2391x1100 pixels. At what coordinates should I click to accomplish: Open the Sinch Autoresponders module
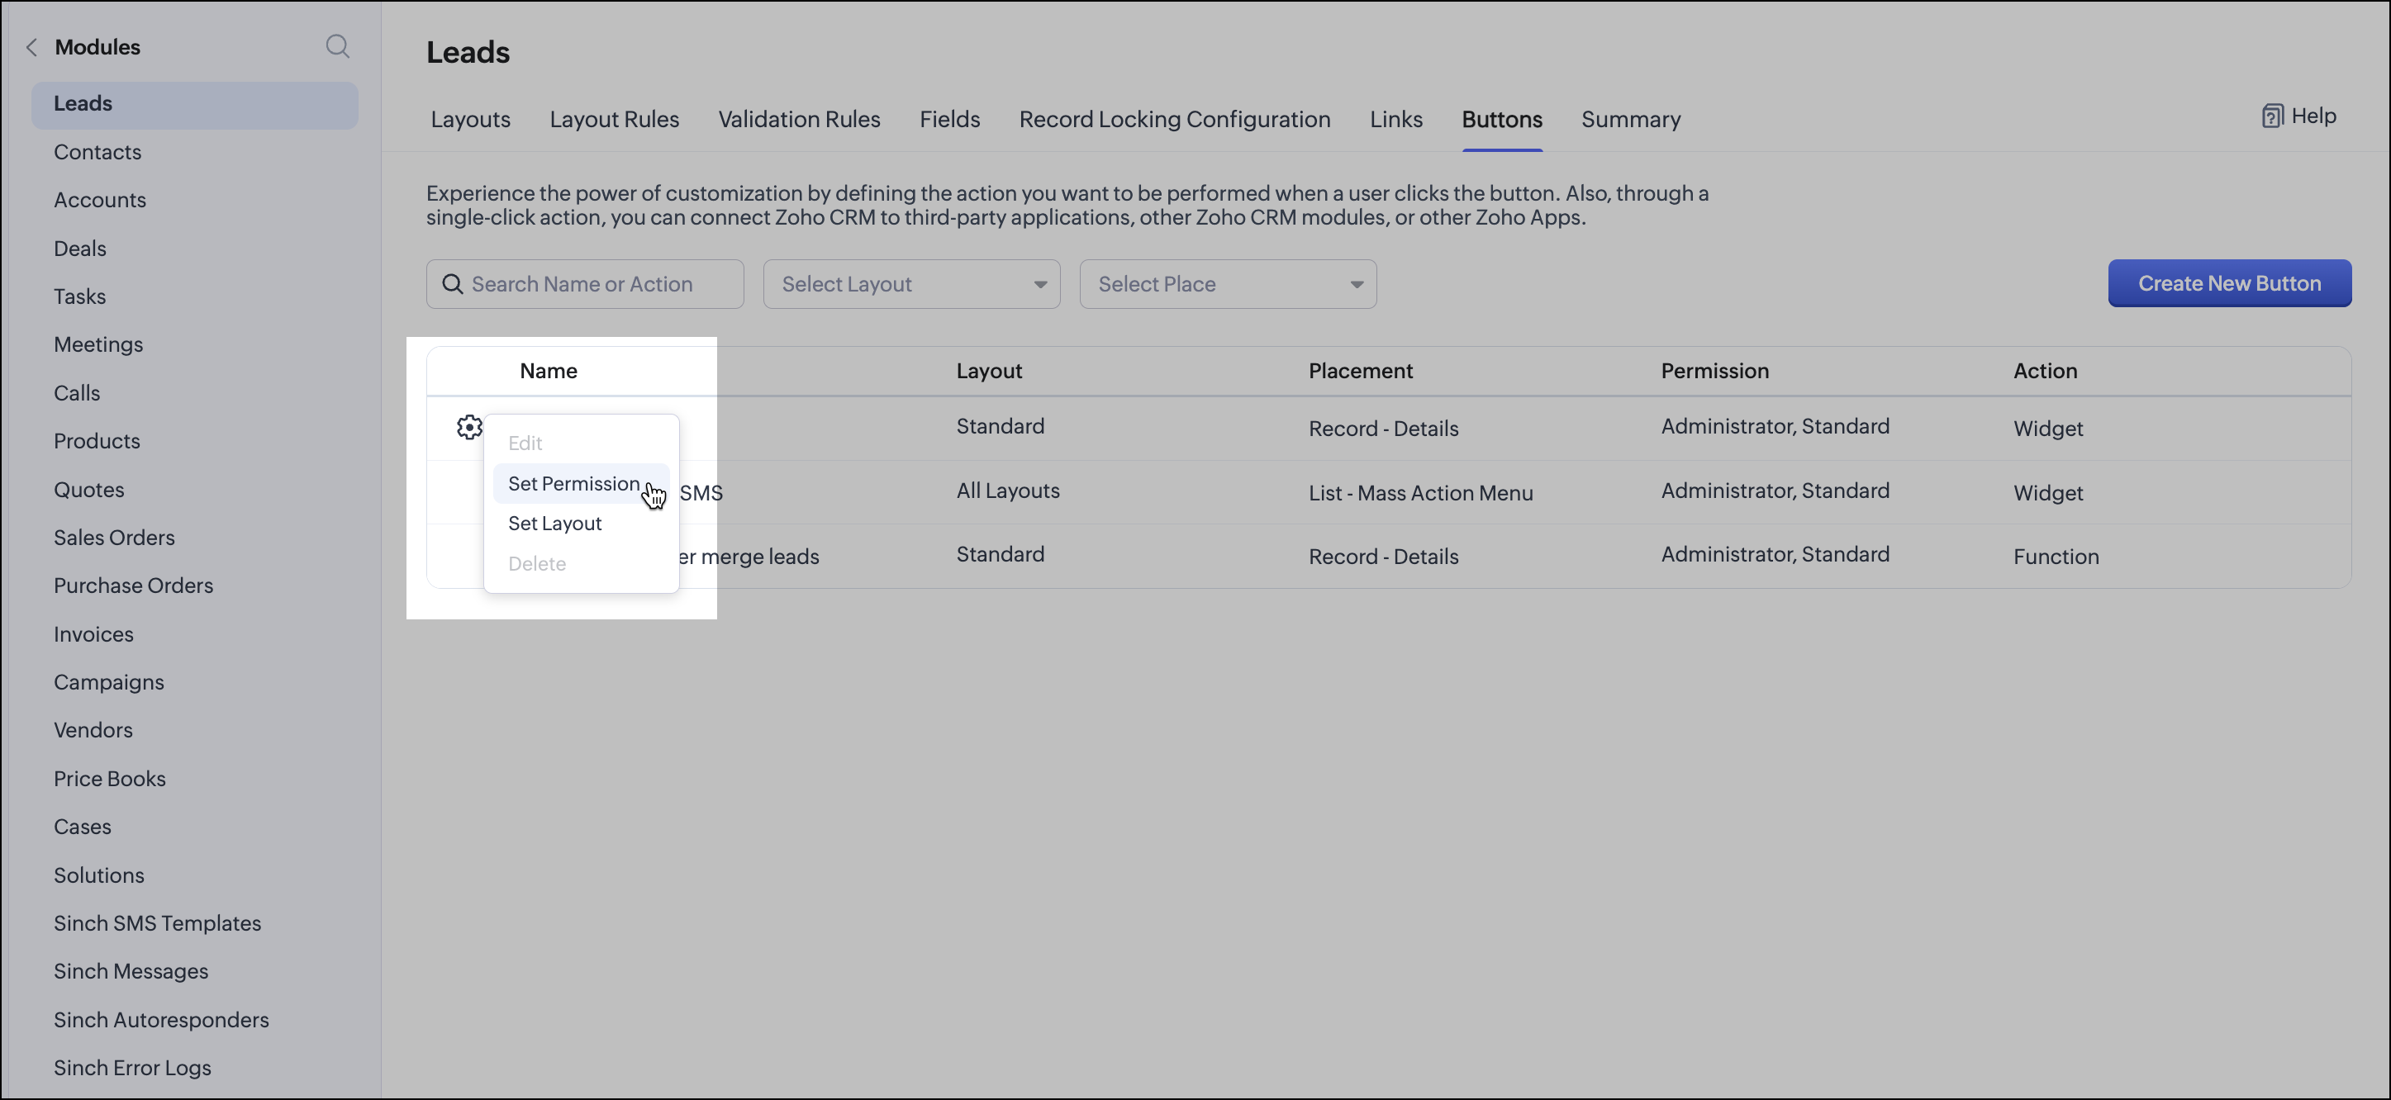161,1020
